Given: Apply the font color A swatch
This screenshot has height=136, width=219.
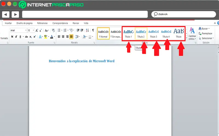Looking at the screenshot, I should (x=52, y=37).
